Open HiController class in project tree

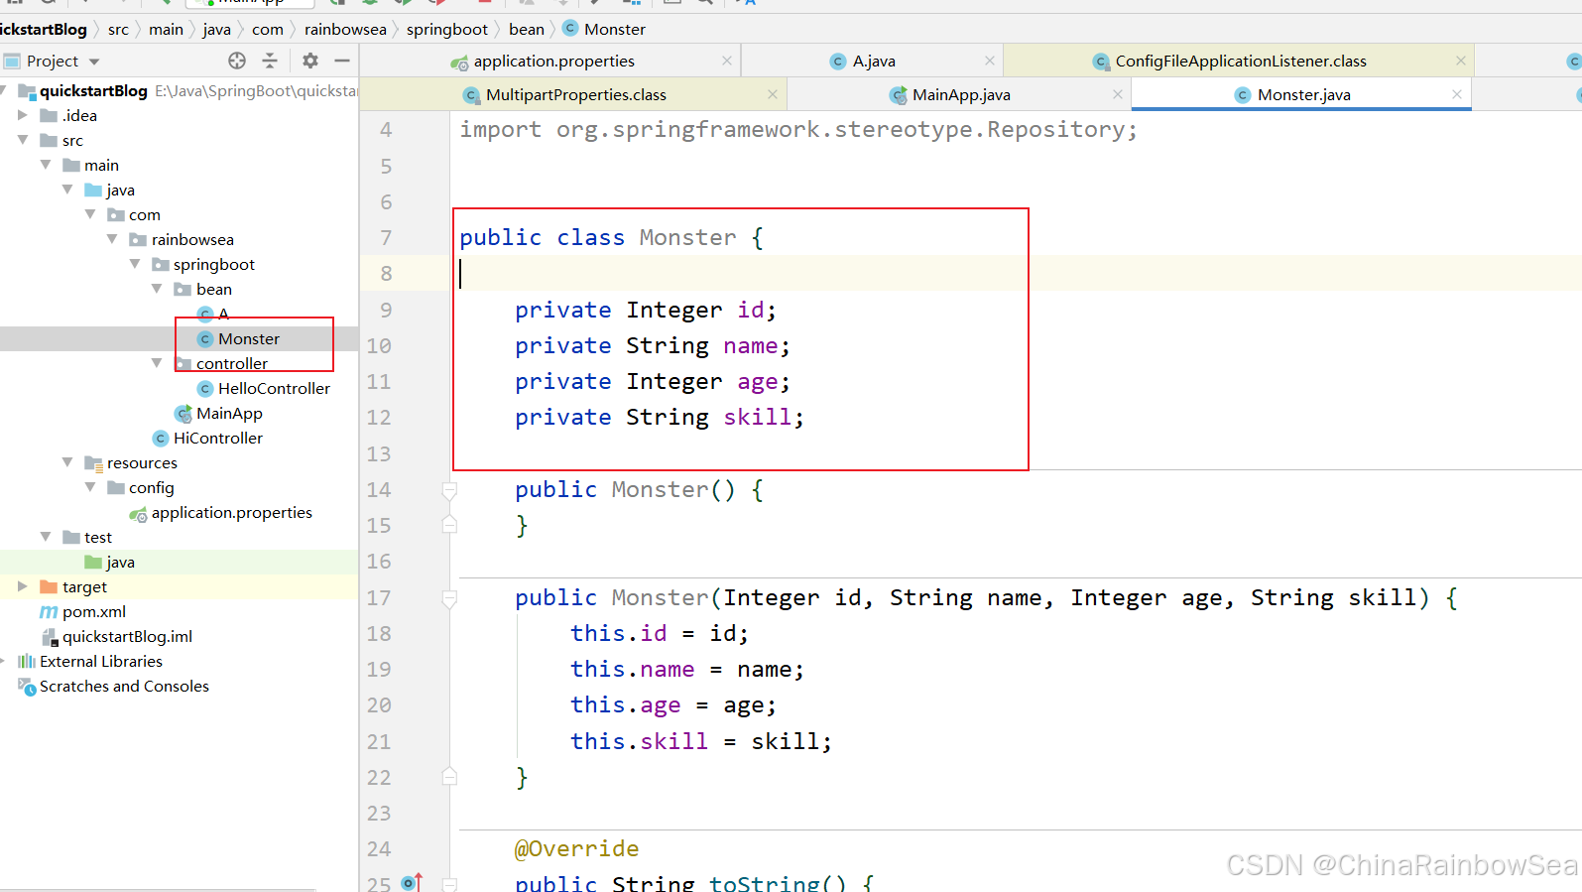207,438
